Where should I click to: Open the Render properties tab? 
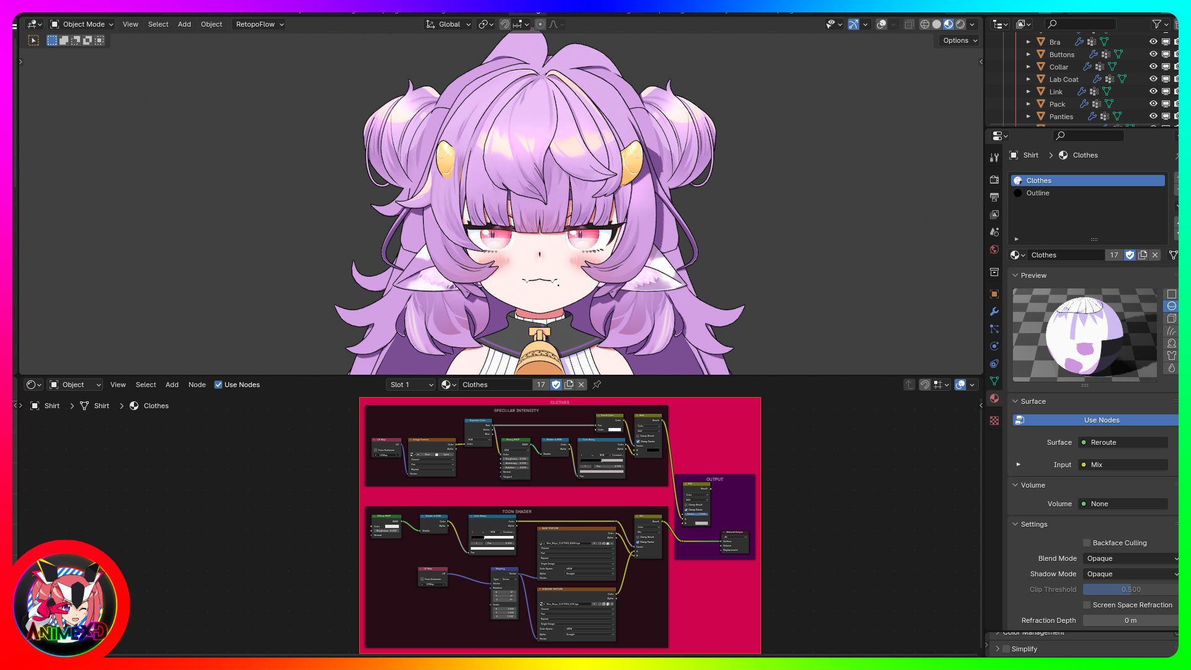tap(994, 180)
